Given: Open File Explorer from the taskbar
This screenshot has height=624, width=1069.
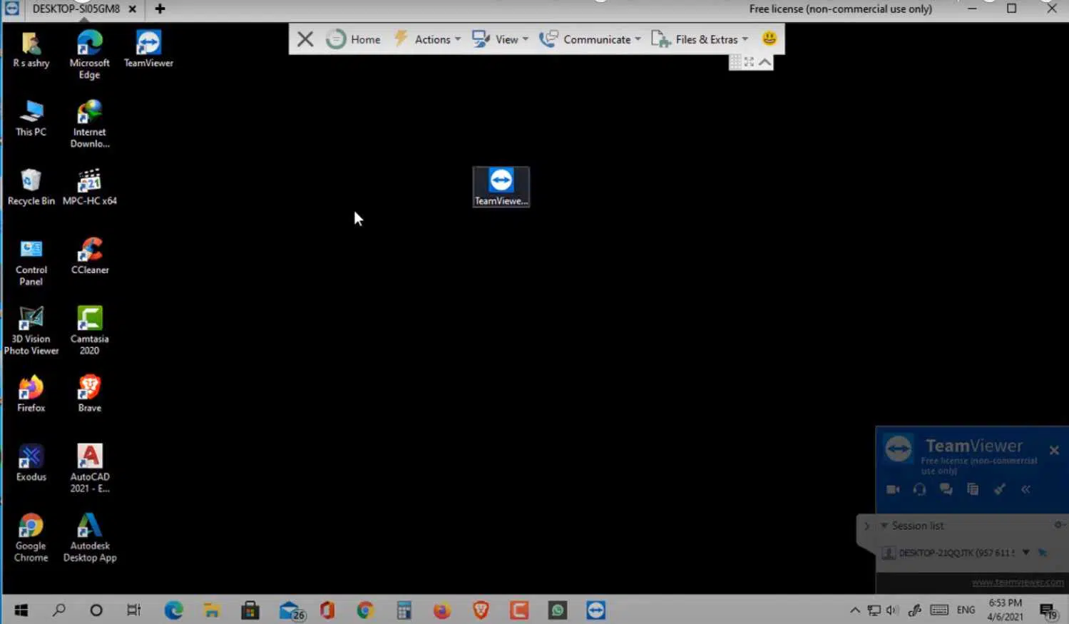Looking at the screenshot, I should (212, 610).
